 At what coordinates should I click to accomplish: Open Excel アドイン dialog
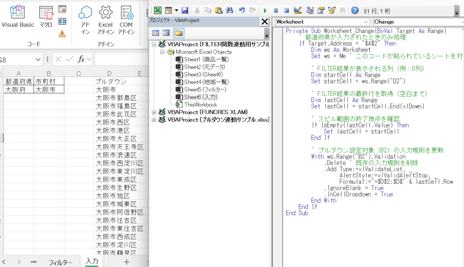[106, 20]
